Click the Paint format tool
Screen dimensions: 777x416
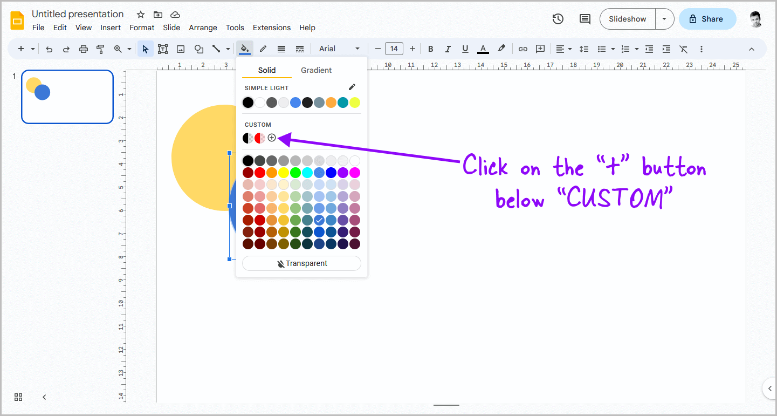(100, 49)
